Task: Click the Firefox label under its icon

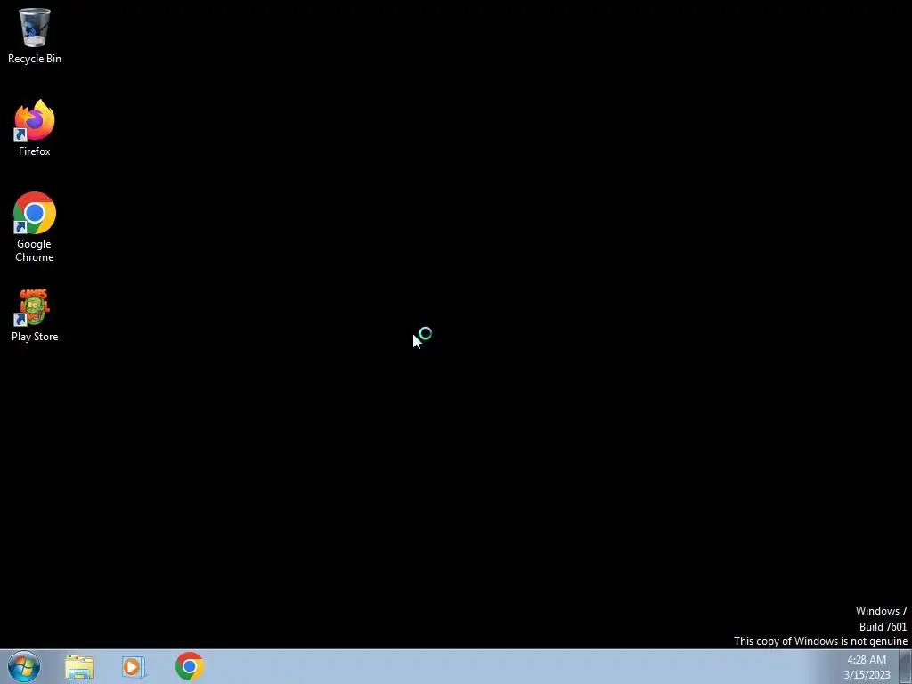Action: (35, 151)
